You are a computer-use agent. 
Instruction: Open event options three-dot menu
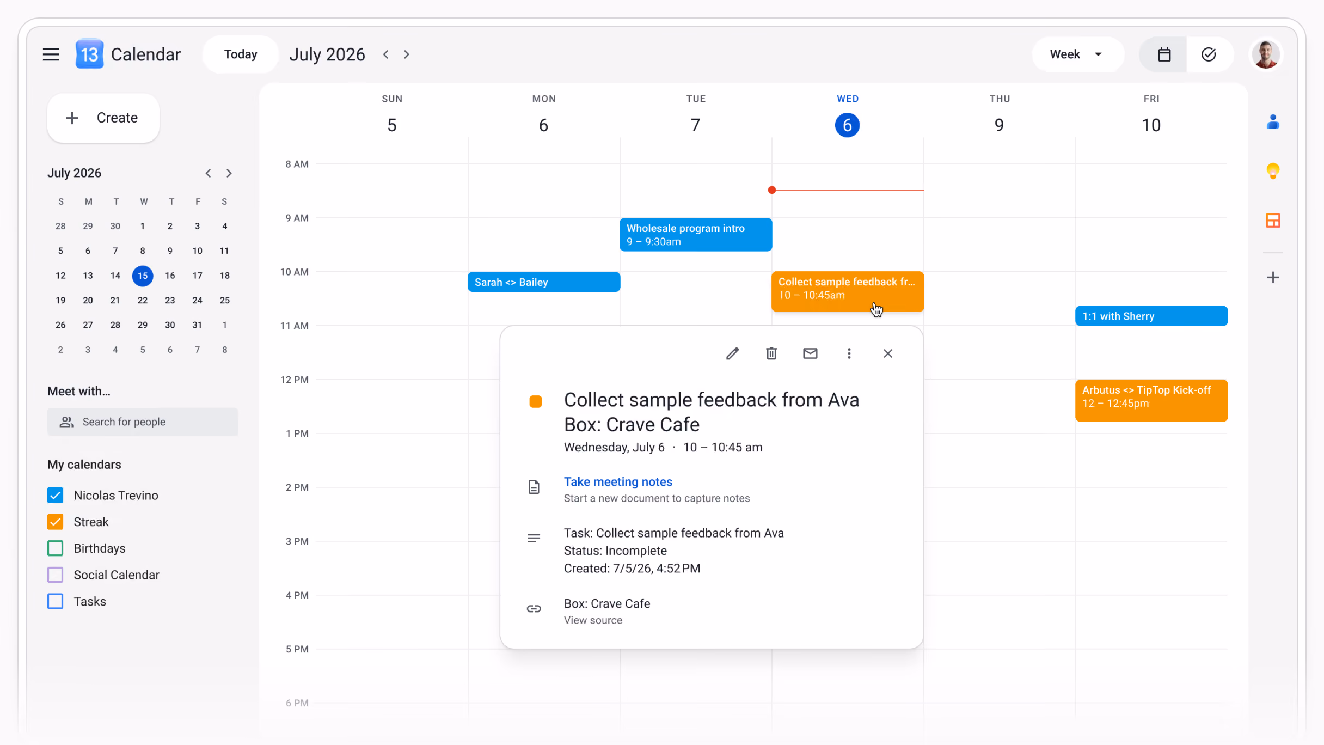click(849, 354)
